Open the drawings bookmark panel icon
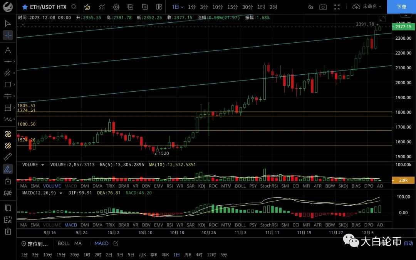The width and height of the screenshot is (416, 260). point(8,208)
